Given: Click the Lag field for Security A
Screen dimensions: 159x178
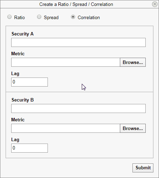Looking at the screenshot, I should click(29, 82).
